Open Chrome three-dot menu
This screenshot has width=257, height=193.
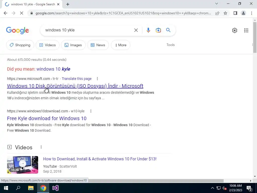pyautogui.click(x=251, y=13)
